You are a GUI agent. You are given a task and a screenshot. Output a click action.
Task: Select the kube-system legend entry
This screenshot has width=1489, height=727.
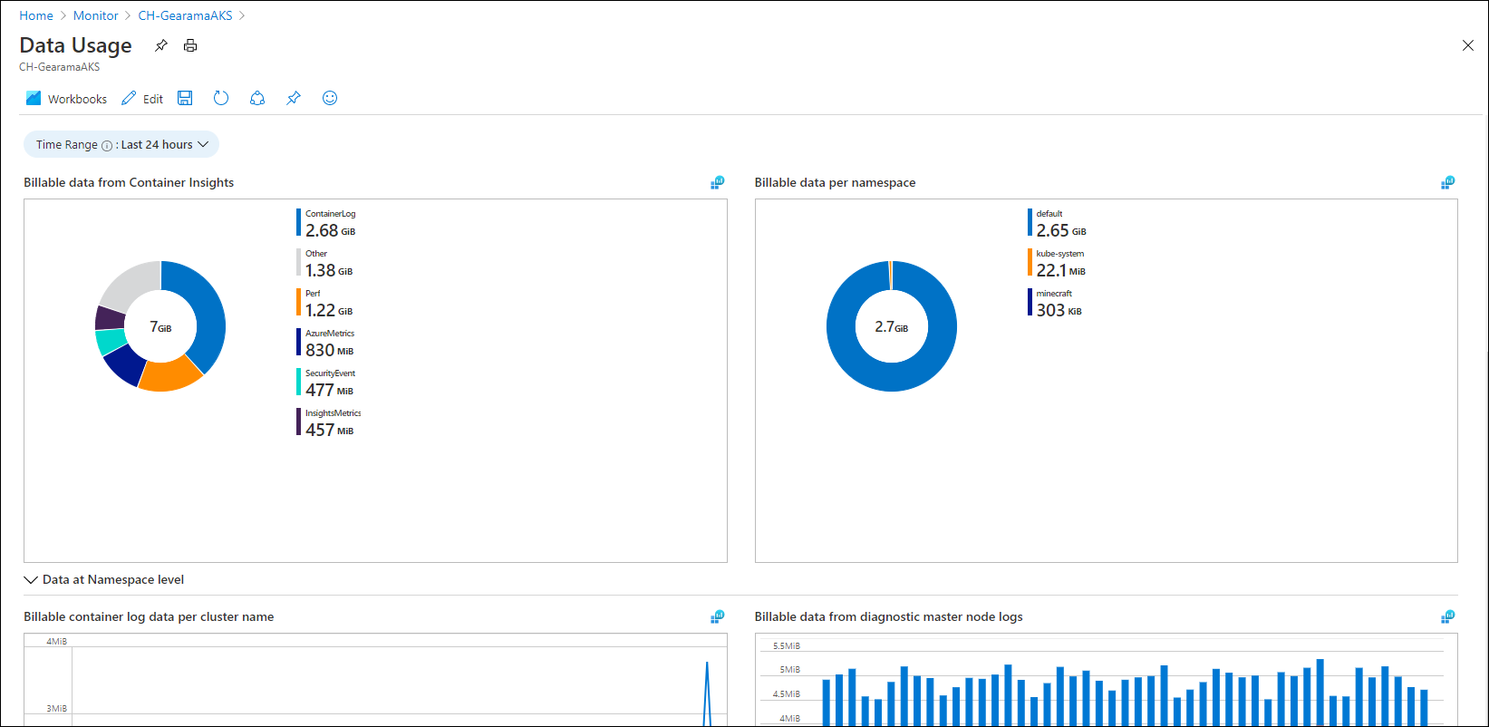[1057, 263]
